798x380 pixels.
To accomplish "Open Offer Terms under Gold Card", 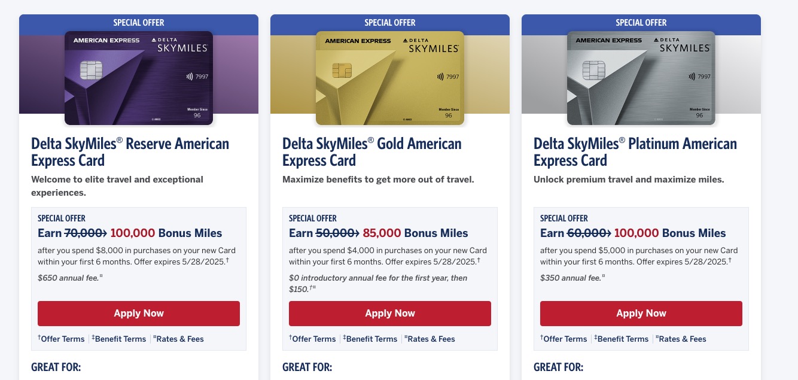I will coord(313,339).
